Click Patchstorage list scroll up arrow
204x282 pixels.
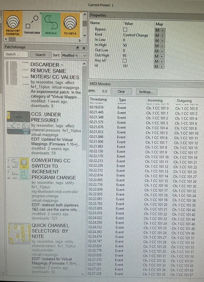84,64
